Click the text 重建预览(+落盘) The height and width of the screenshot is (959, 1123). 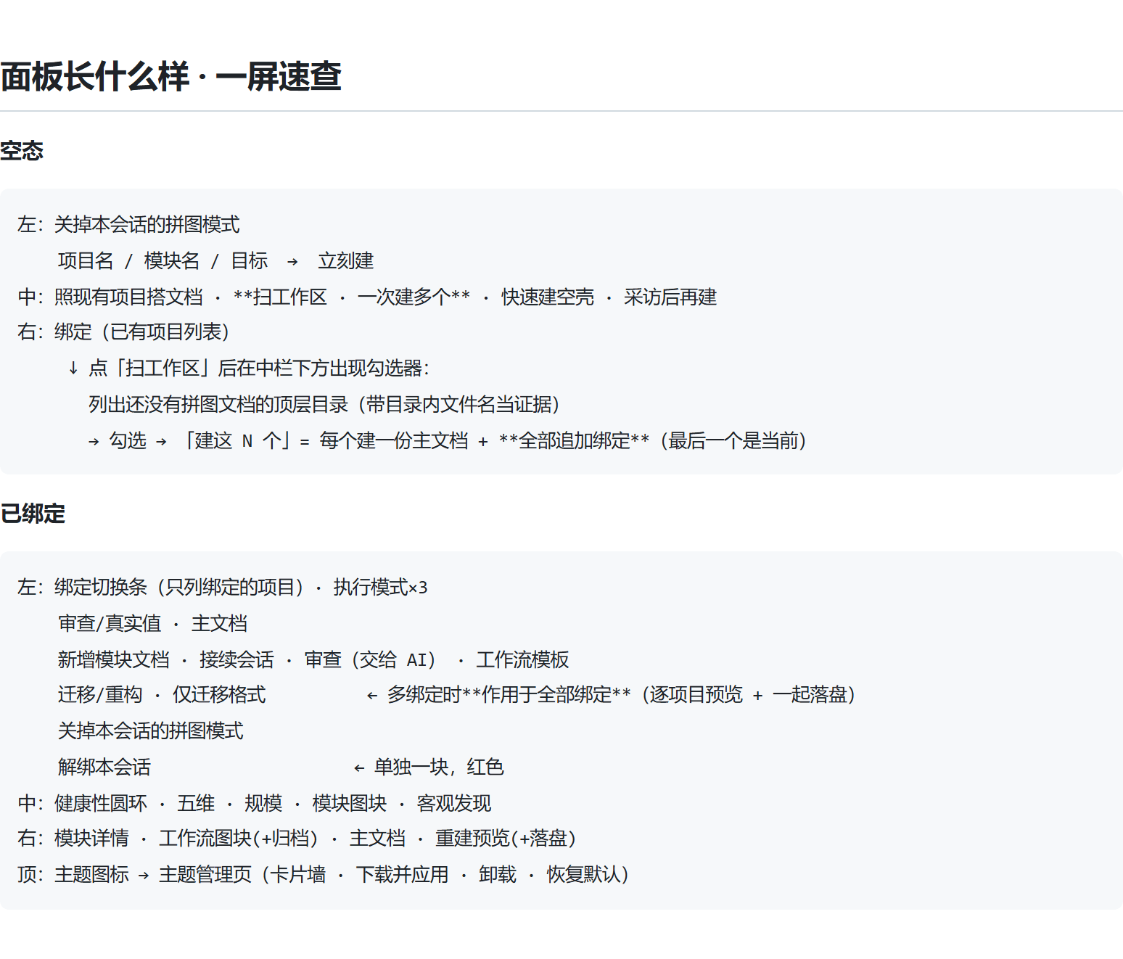[x=506, y=838]
